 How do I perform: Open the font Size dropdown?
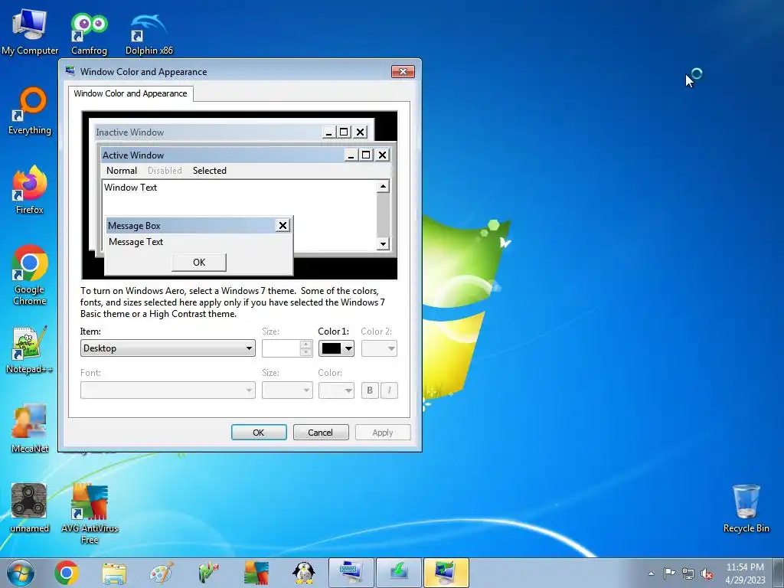point(287,390)
